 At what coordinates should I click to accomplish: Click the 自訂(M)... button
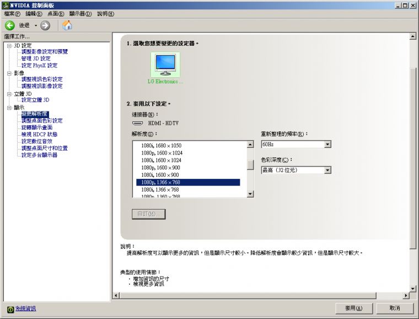[x=149, y=214]
